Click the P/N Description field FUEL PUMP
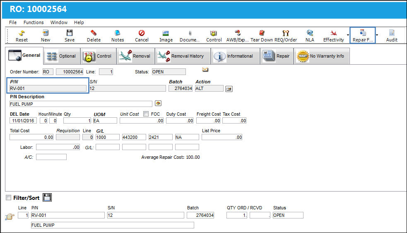Screen dimensions: 407x233 pos(81,104)
